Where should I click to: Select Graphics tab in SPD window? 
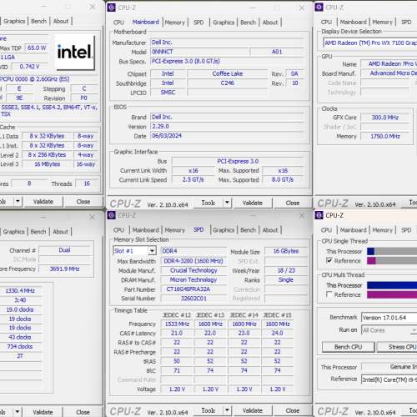[224, 230]
